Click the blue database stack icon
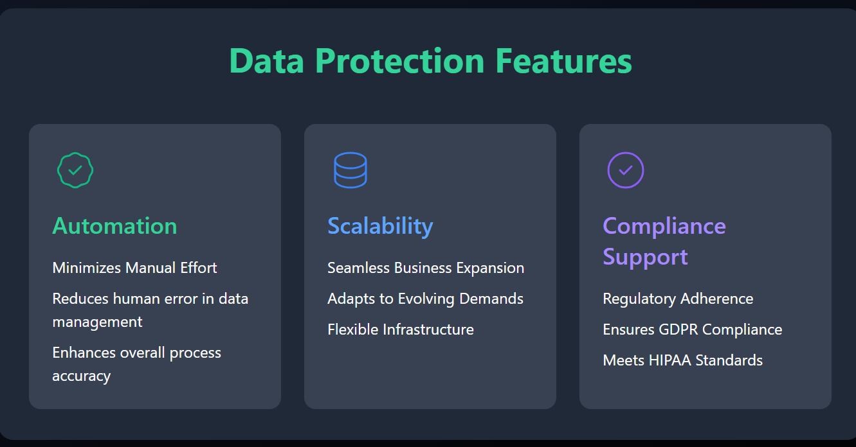This screenshot has height=447, width=856. pyautogui.click(x=351, y=170)
